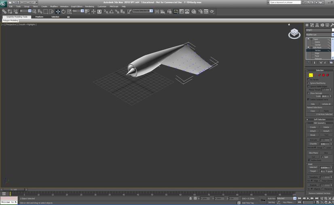The image size is (334, 205).
Task: Toggle the Angle Snap tool
Action: point(112,11)
